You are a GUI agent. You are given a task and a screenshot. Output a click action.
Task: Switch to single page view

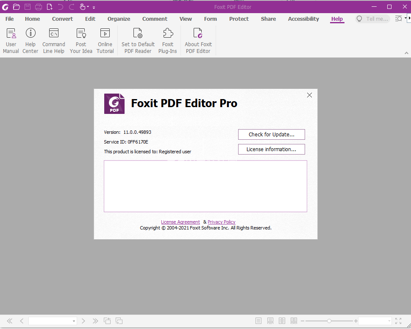point(258,321)
